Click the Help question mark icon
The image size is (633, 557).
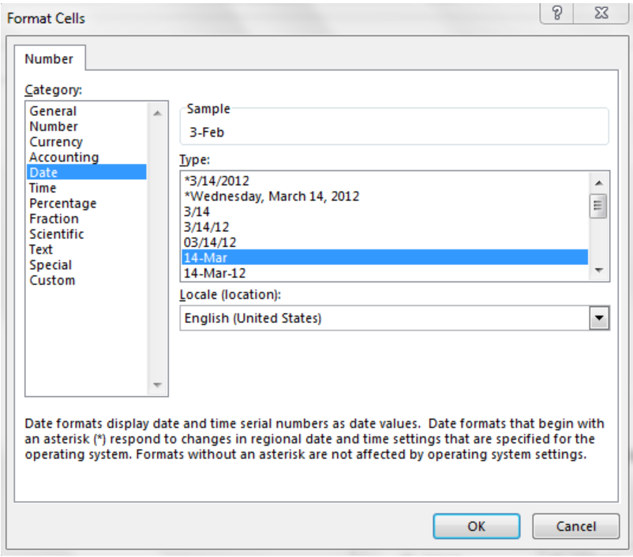click(557, 13)
